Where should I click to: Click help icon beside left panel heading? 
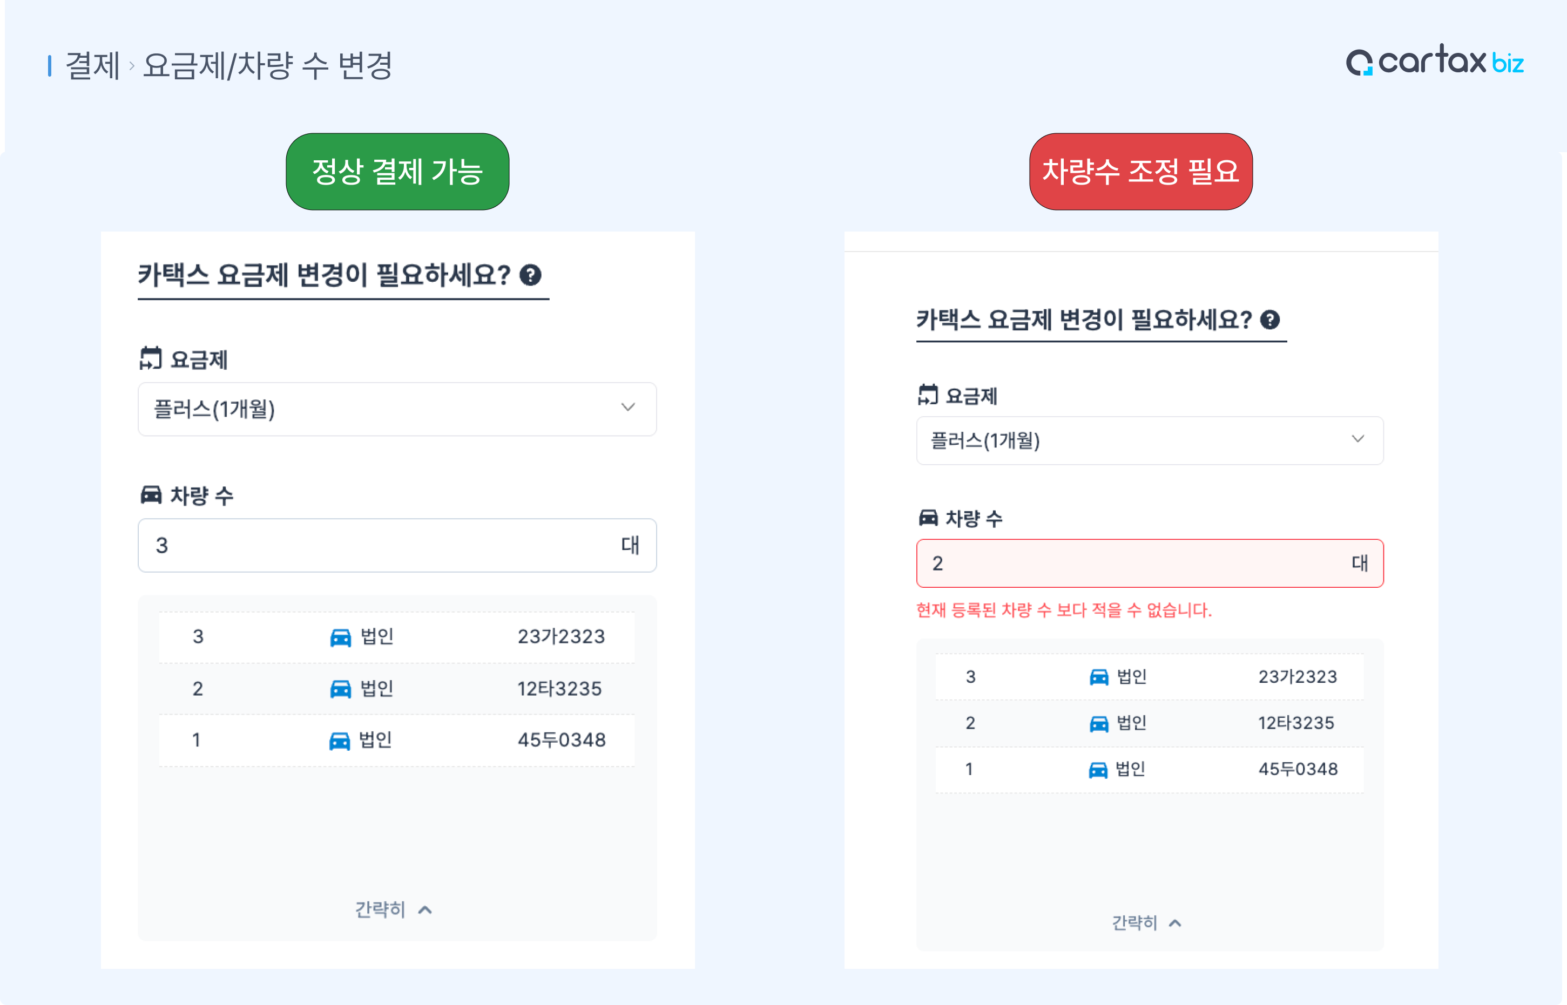tap(530, 275)
